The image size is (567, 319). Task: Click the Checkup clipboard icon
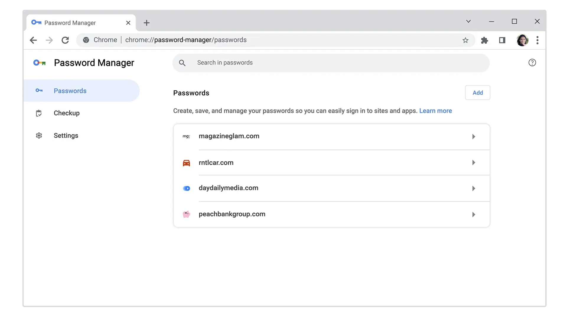[x=39, y=113]
